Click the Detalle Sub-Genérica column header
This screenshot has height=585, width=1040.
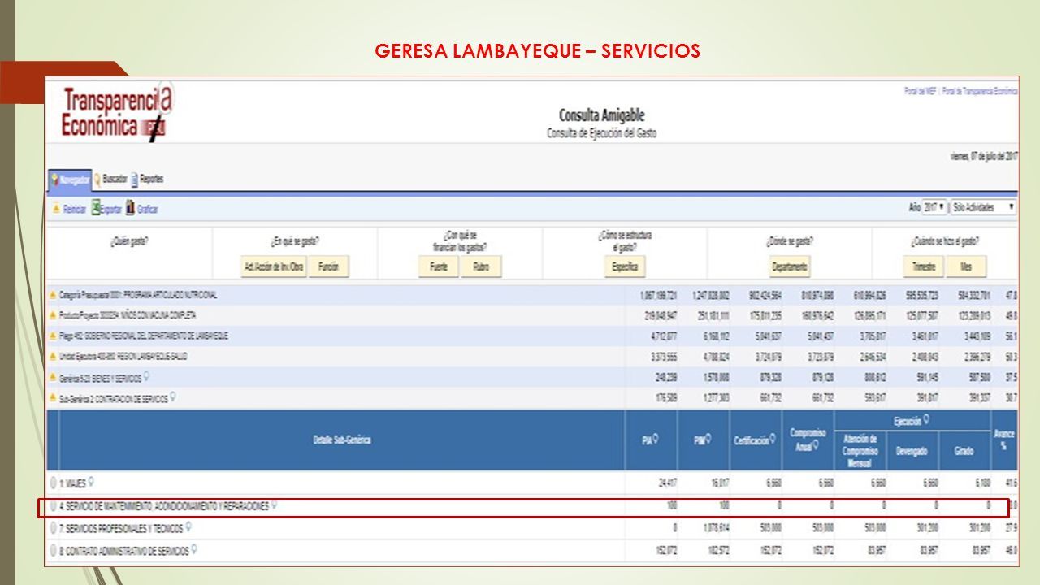point(342,440)
